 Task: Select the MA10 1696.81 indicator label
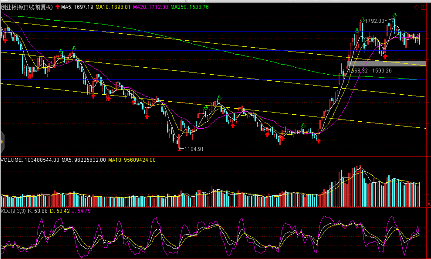[x=113, y=7]
